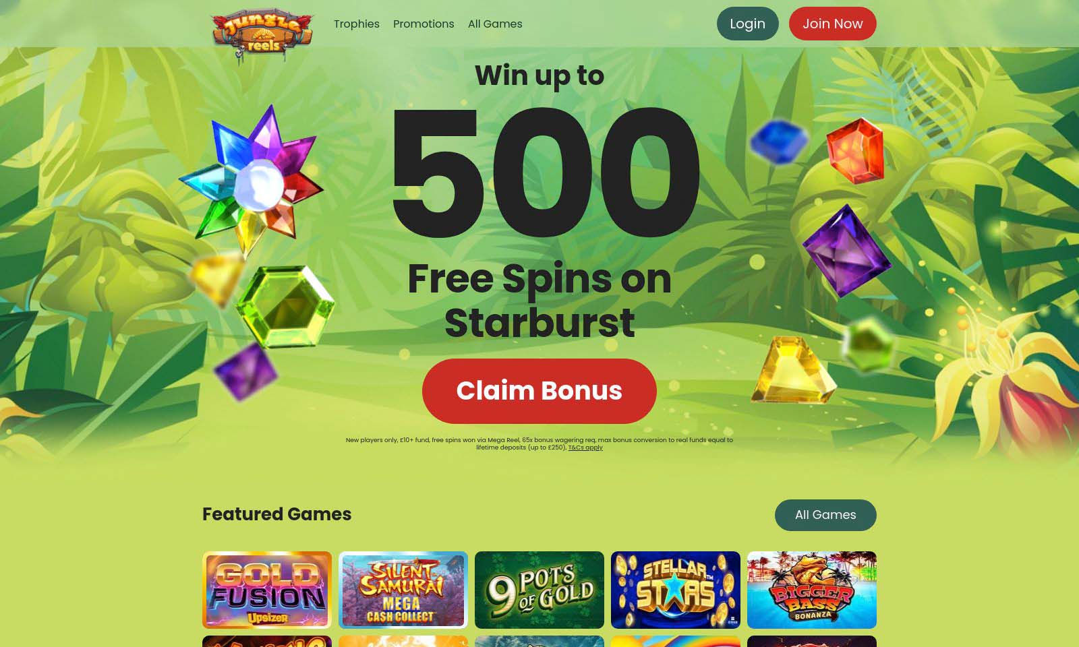
Task: Click All Games button beside Featured Games
Action: [x=825, y=515]
